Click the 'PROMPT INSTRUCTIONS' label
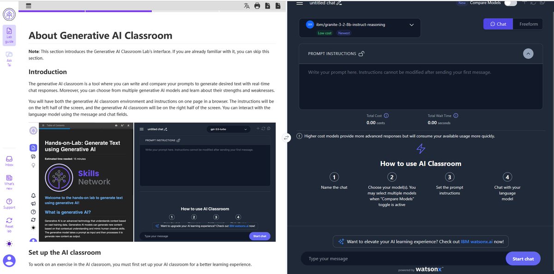This screenshot has width=554, height=274. click(332, 54)
